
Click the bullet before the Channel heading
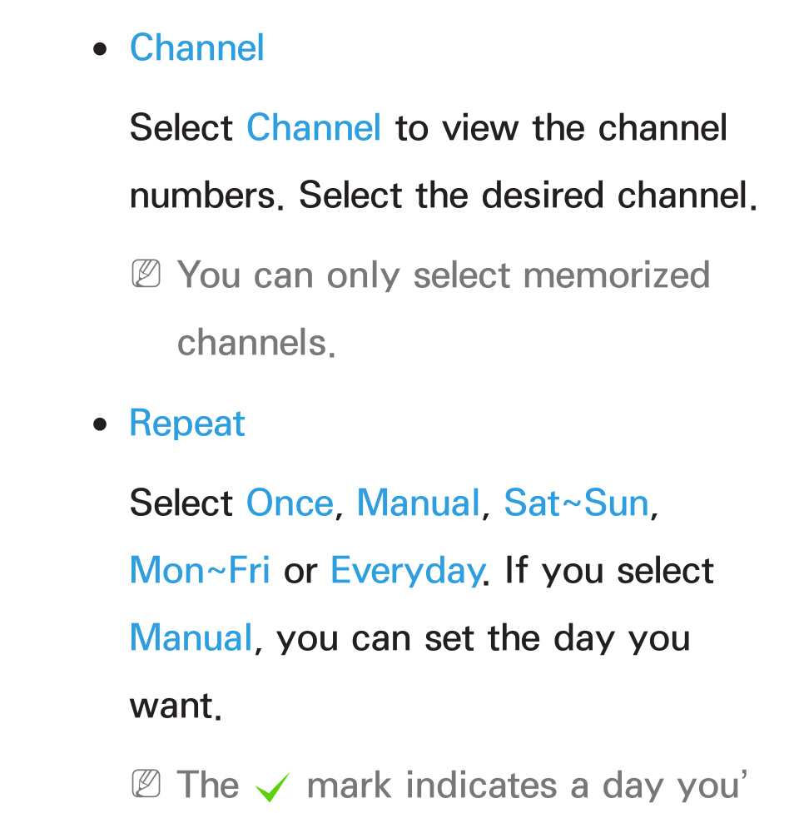(x=100, y=50)
